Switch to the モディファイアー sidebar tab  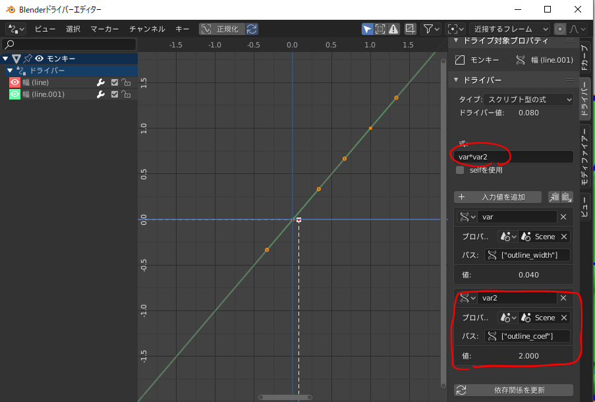[x=584, y=156]
